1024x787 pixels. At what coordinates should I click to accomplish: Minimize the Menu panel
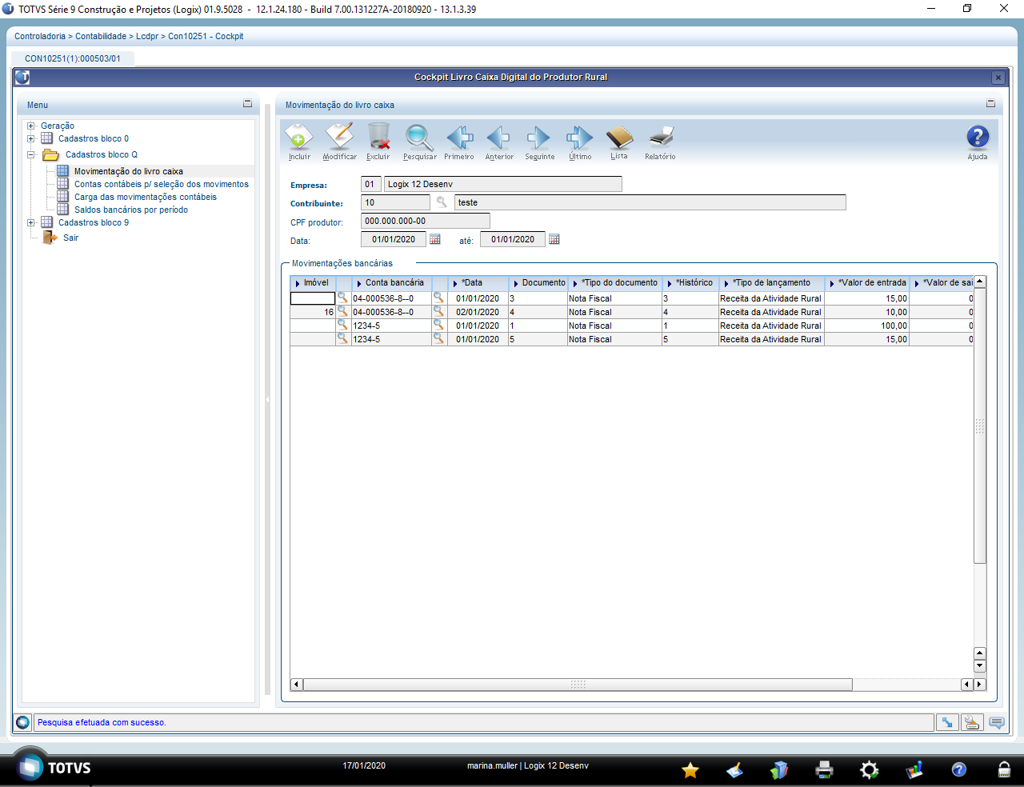click(247, 103)
